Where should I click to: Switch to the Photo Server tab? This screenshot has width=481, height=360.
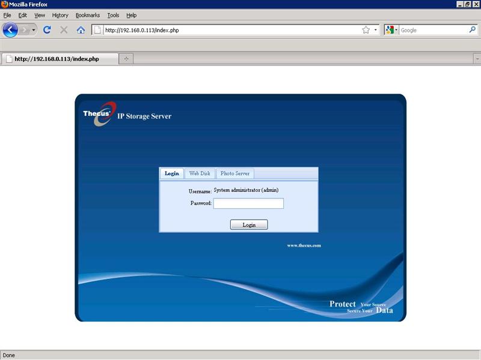(x=234, y=173)
